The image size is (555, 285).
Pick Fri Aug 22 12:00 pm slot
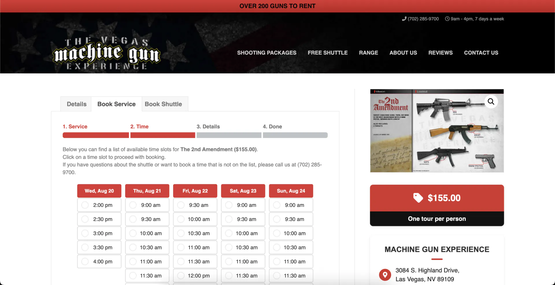pyautogui.click(x=195, y=276)
